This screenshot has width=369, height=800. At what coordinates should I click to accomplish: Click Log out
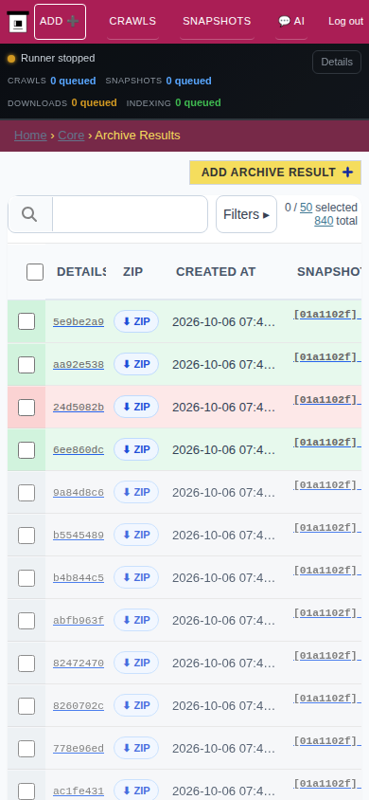coord(345,22)
